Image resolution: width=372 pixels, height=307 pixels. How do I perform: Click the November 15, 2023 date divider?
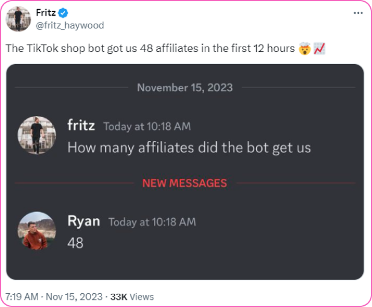click(x=185, y=88)
